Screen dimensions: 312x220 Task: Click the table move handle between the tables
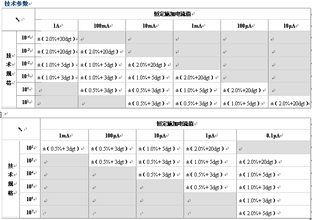[x=1, y=114]
